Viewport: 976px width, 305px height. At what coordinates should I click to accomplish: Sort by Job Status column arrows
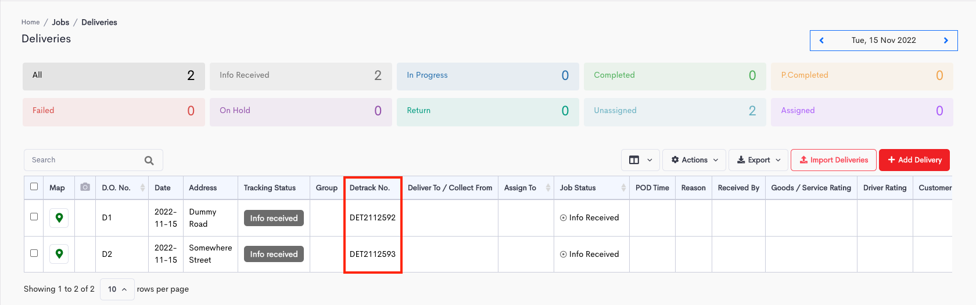tap(623, 188)
